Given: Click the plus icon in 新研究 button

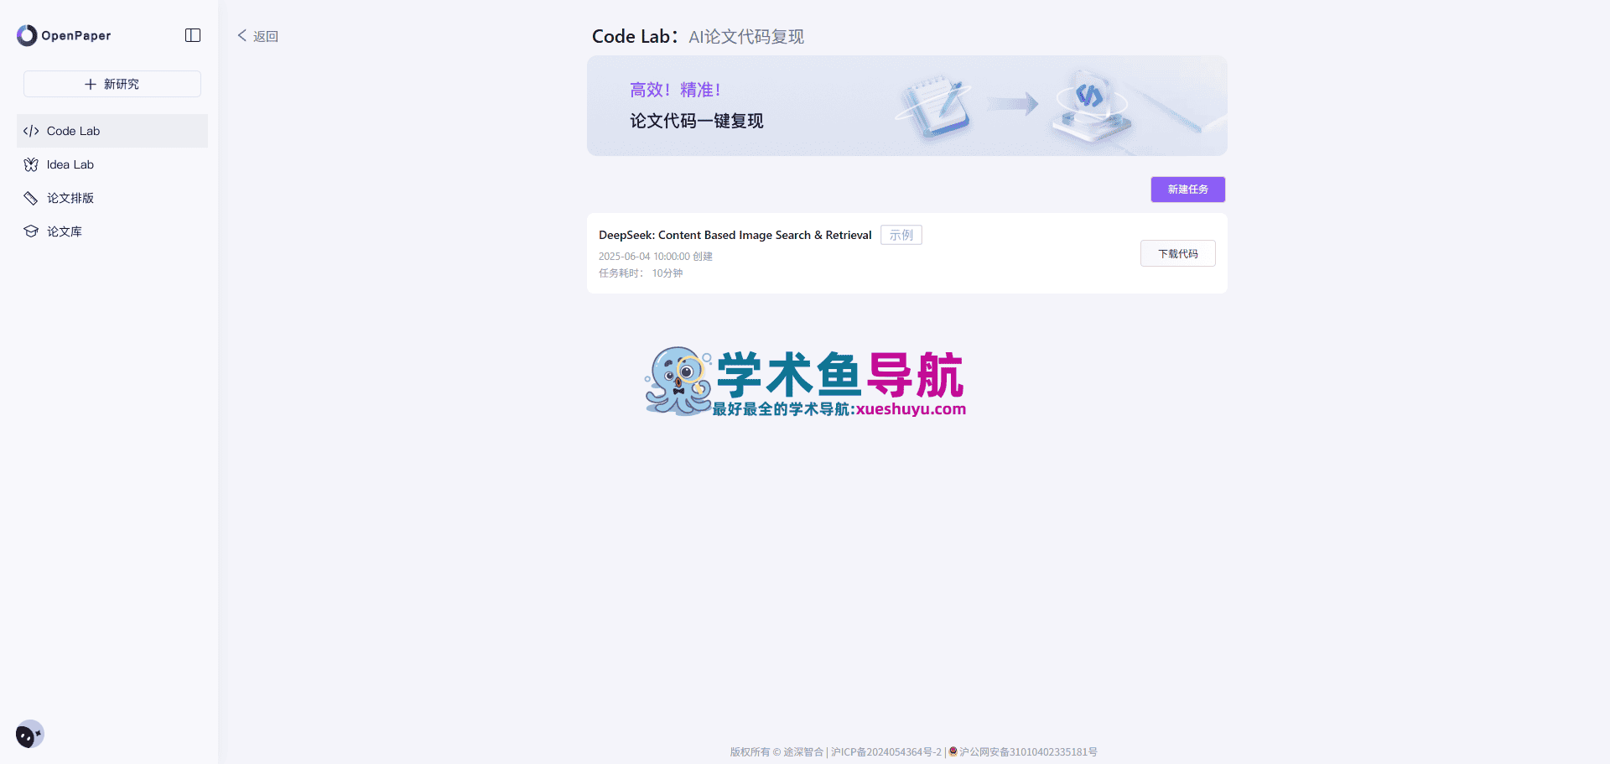Looking at the screenshot, I should point(91,84).
